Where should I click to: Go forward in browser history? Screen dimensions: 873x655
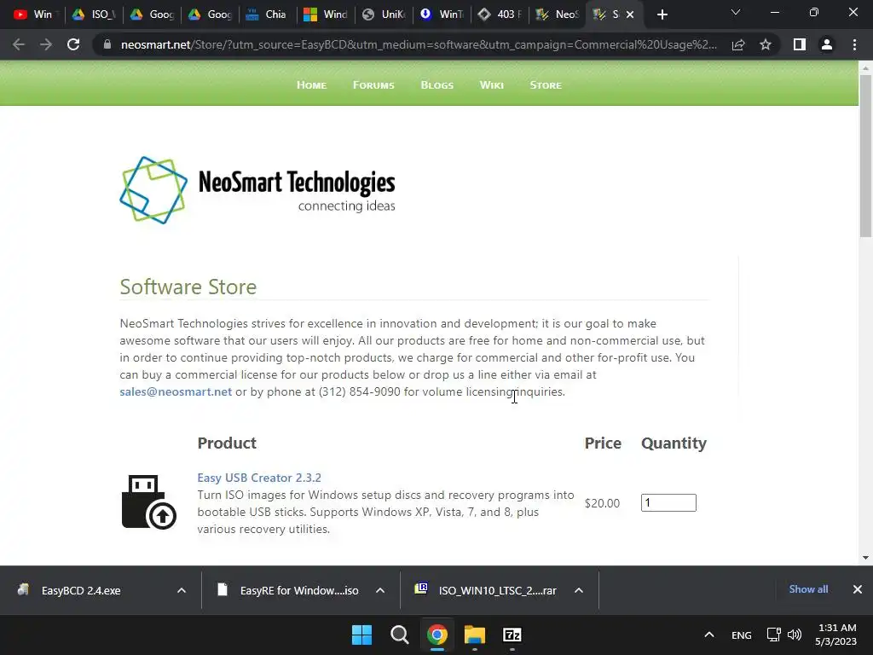click(46, 44)
